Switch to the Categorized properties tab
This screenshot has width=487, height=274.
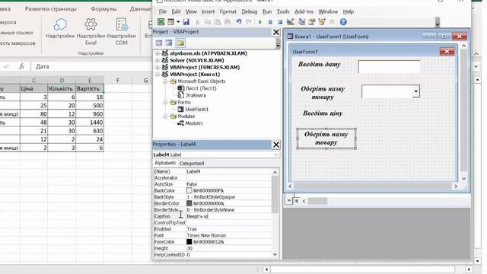click(192, 164)
